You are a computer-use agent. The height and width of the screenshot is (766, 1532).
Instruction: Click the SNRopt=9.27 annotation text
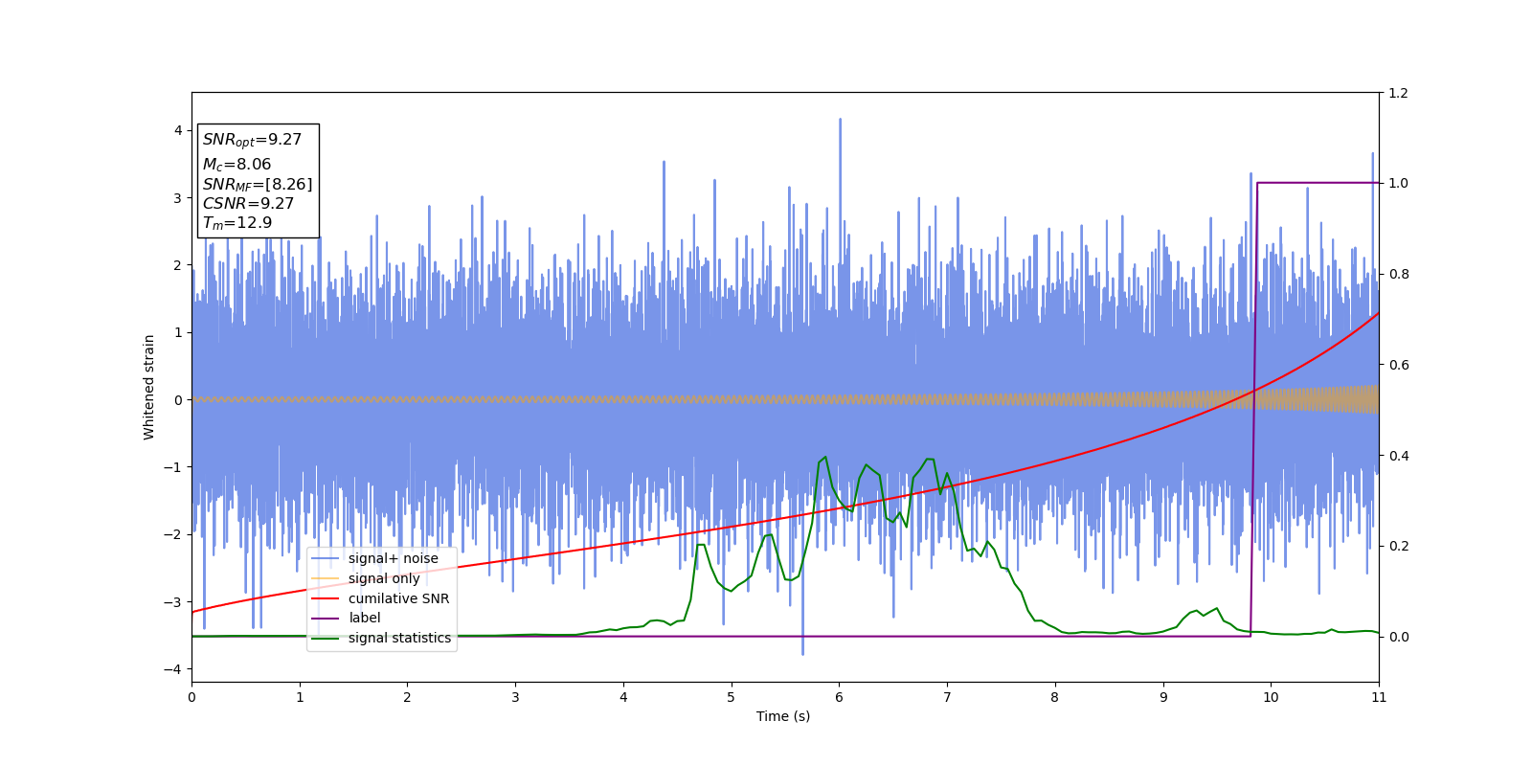click(x=252, y=140)
